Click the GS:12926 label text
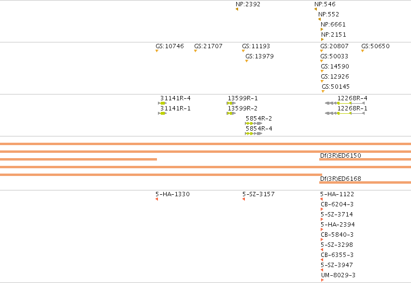 pos(335,76)
